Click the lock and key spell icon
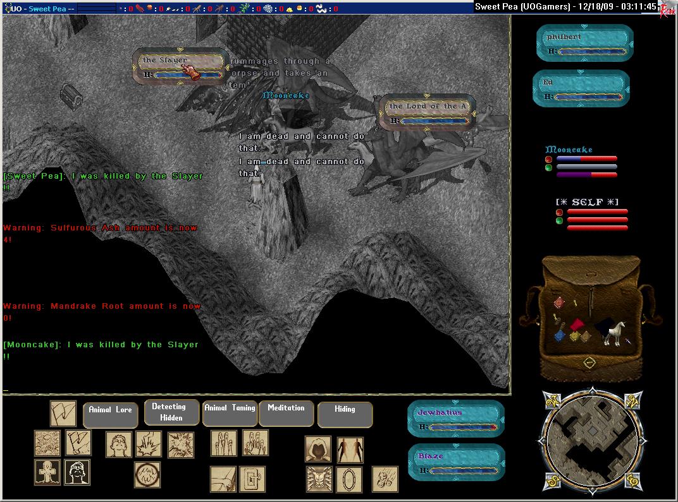 [252, 479]
